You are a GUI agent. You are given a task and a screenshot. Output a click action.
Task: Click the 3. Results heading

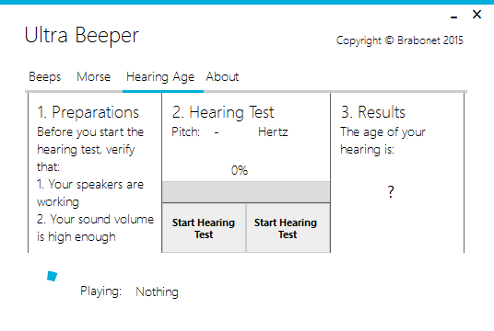tap(373, 112)
